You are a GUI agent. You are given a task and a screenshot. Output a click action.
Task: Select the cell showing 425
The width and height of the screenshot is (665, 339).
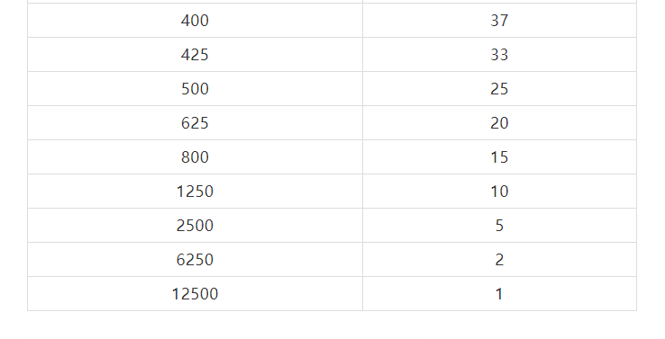(x=196, y=55)
